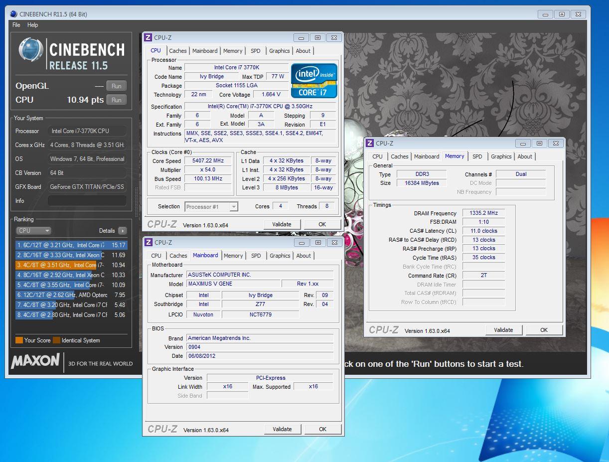Image resolution: width=609 pixels, height=462 pixels.
Task: Click Name field Intel Core i7 3770K
Action: [236, 67]
